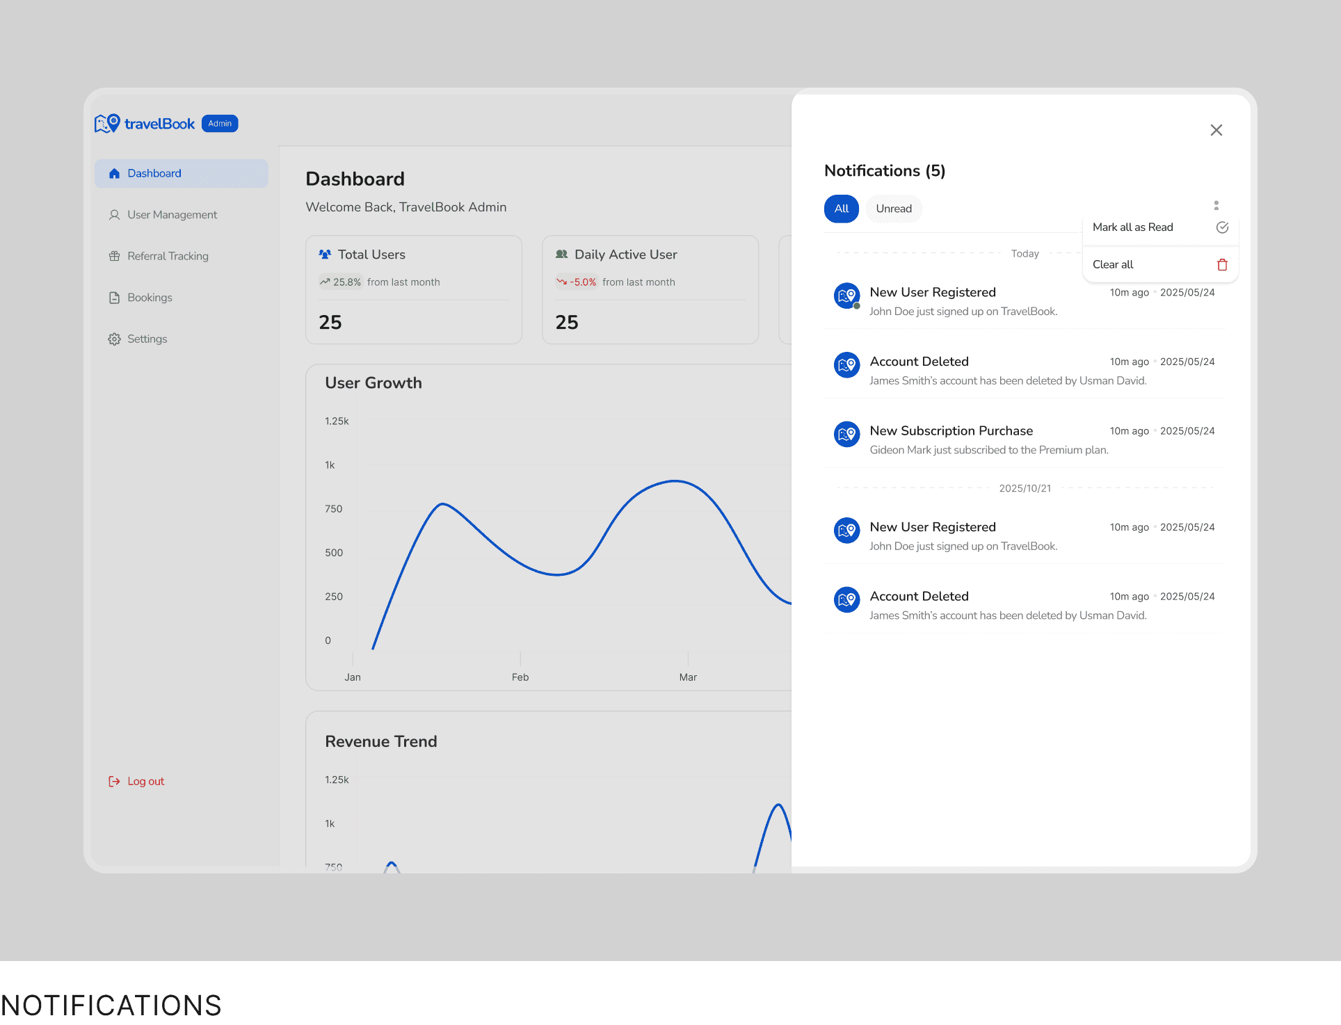Click the red Clear all trash icon
The height and width of the screenshot is (1025, 1341).
(x=1222, y=265)
